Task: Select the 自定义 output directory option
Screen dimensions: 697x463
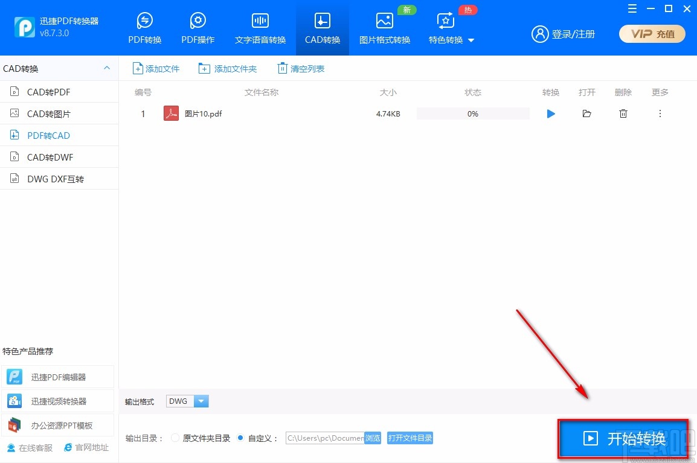Action: click(241, 438)
